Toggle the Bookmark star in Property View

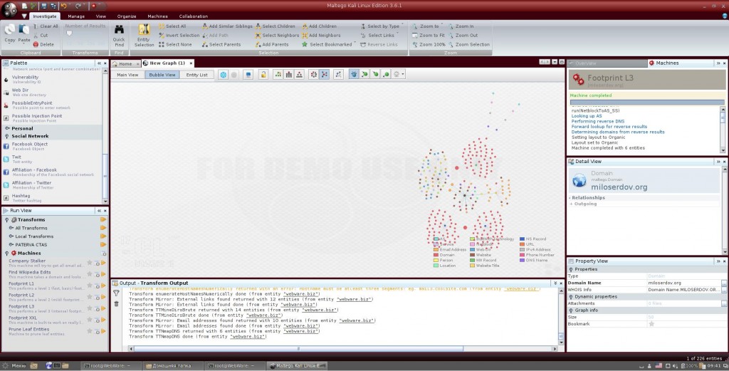coord(651,323)
